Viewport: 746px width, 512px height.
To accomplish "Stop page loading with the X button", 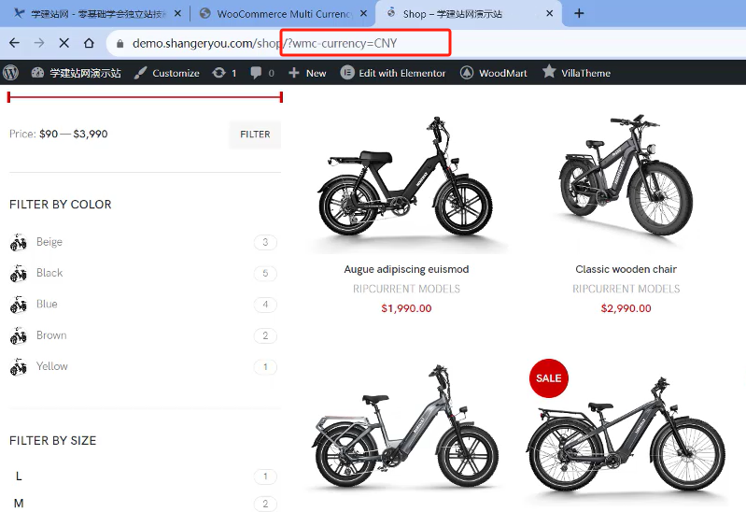I will pos(63,43).
